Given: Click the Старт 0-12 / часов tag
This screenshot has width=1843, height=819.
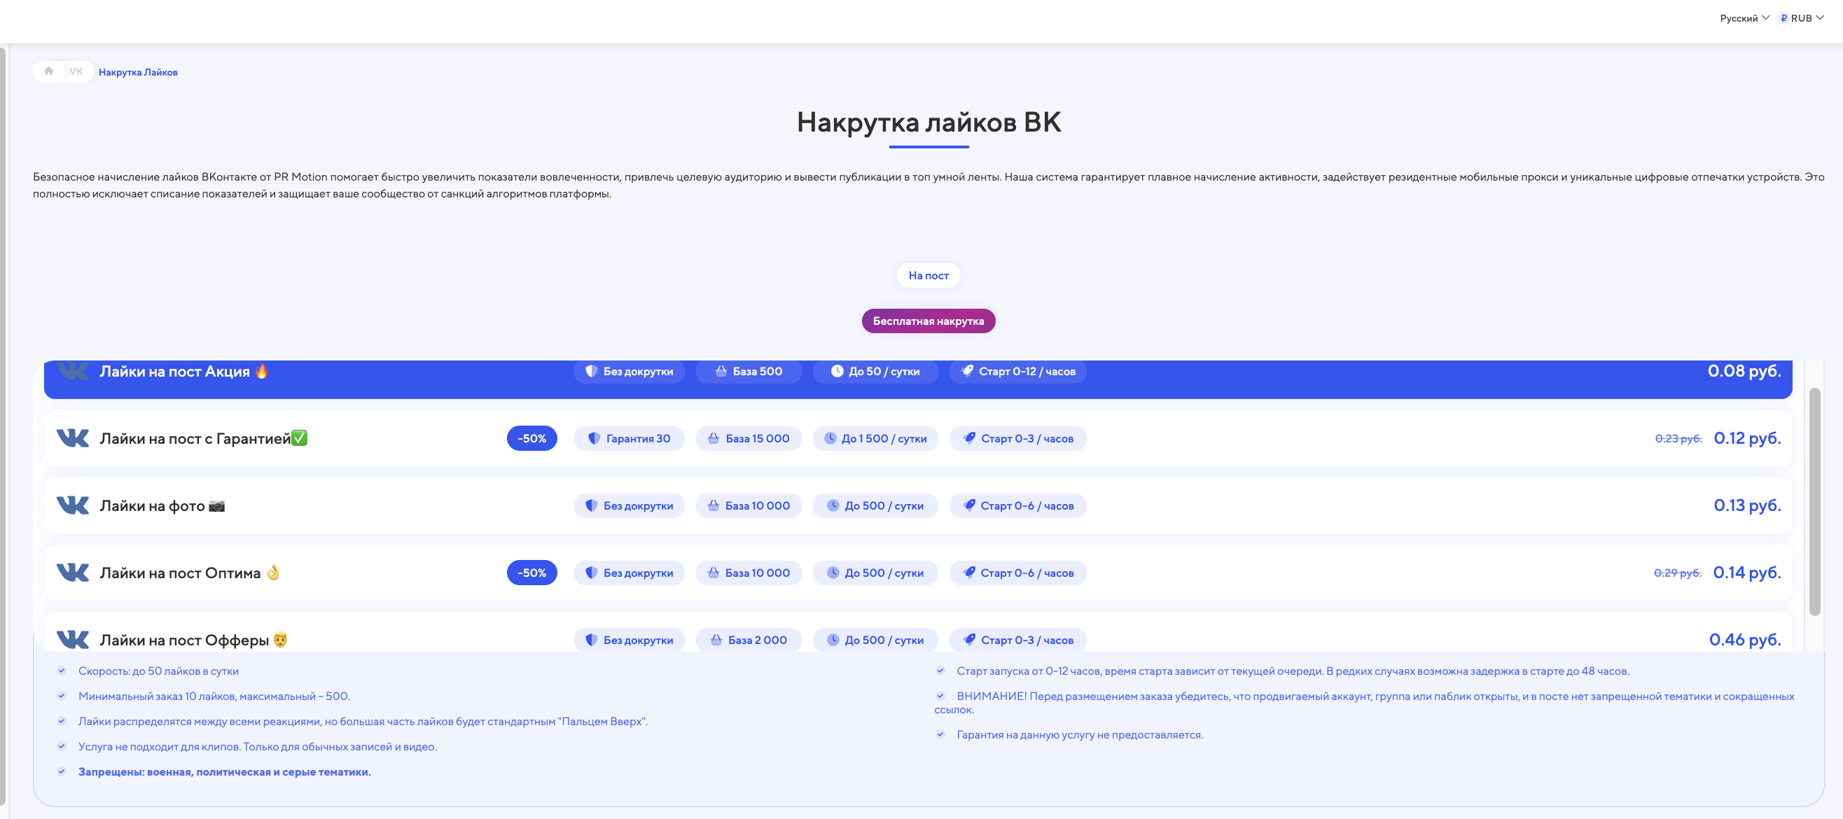Looking at the screenshot, I should coord(1017,371).
